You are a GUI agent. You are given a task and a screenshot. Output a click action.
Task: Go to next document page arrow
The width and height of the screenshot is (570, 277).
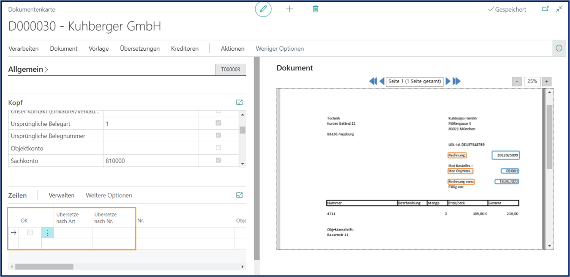point(448,81)
